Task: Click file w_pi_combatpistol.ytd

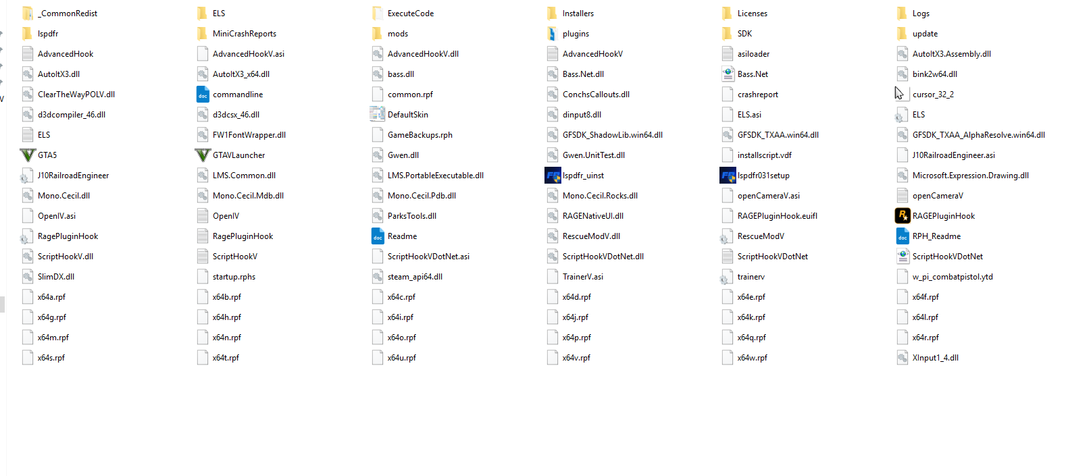Action: [952, 277]
